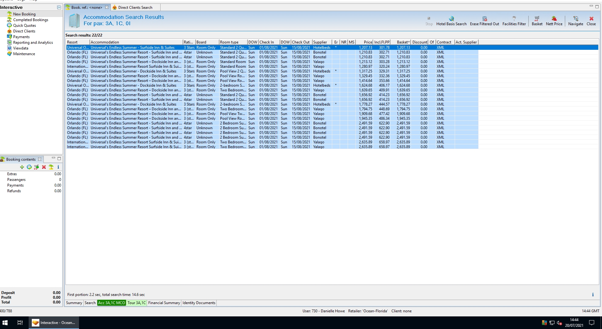Click the info icon beside the search time line

(x=593, y=295)
